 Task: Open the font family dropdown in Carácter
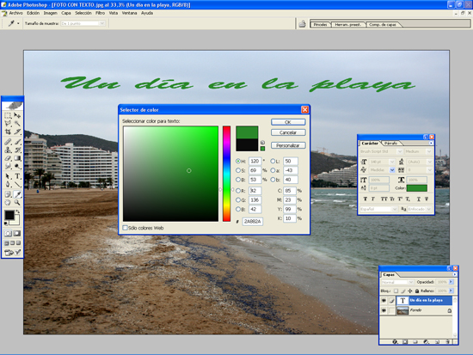(381, 151)
